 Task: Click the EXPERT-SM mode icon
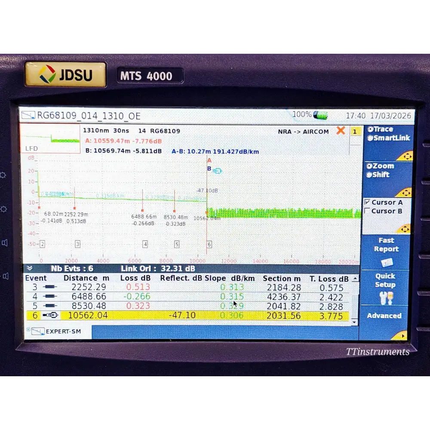coord(37,331)
